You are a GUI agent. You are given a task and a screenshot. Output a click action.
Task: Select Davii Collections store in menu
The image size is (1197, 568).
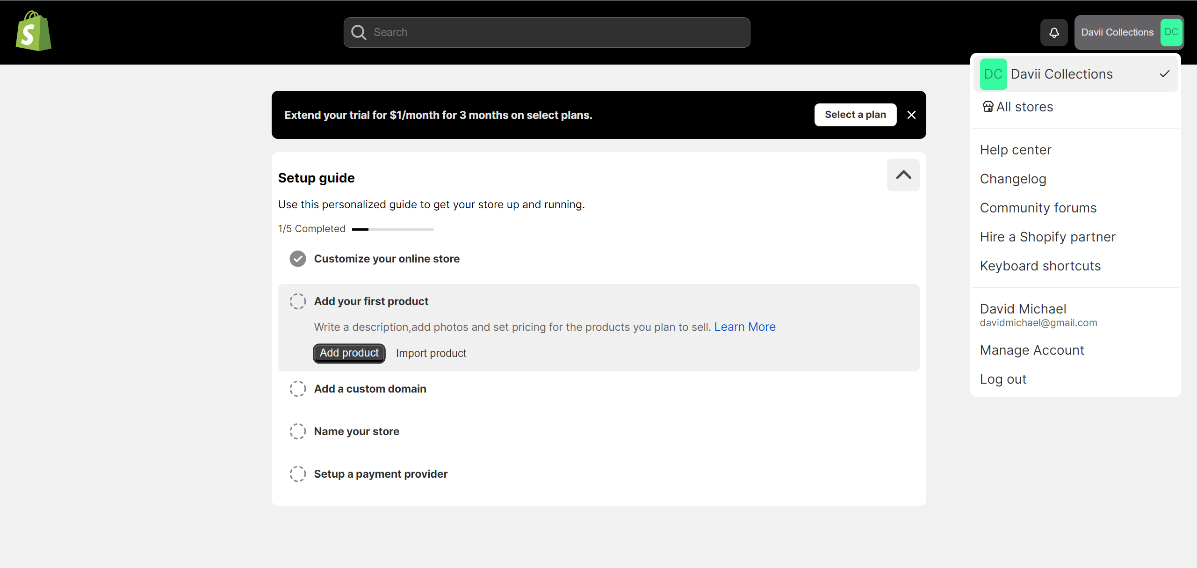click(1075, 74)
